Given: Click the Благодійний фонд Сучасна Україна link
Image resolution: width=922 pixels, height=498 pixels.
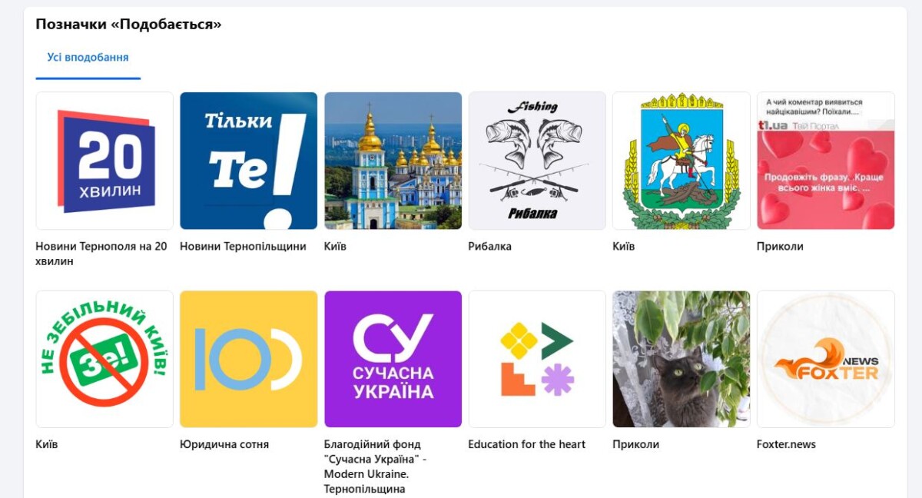Looking at the screenshot, I should [x=375, y=466].
